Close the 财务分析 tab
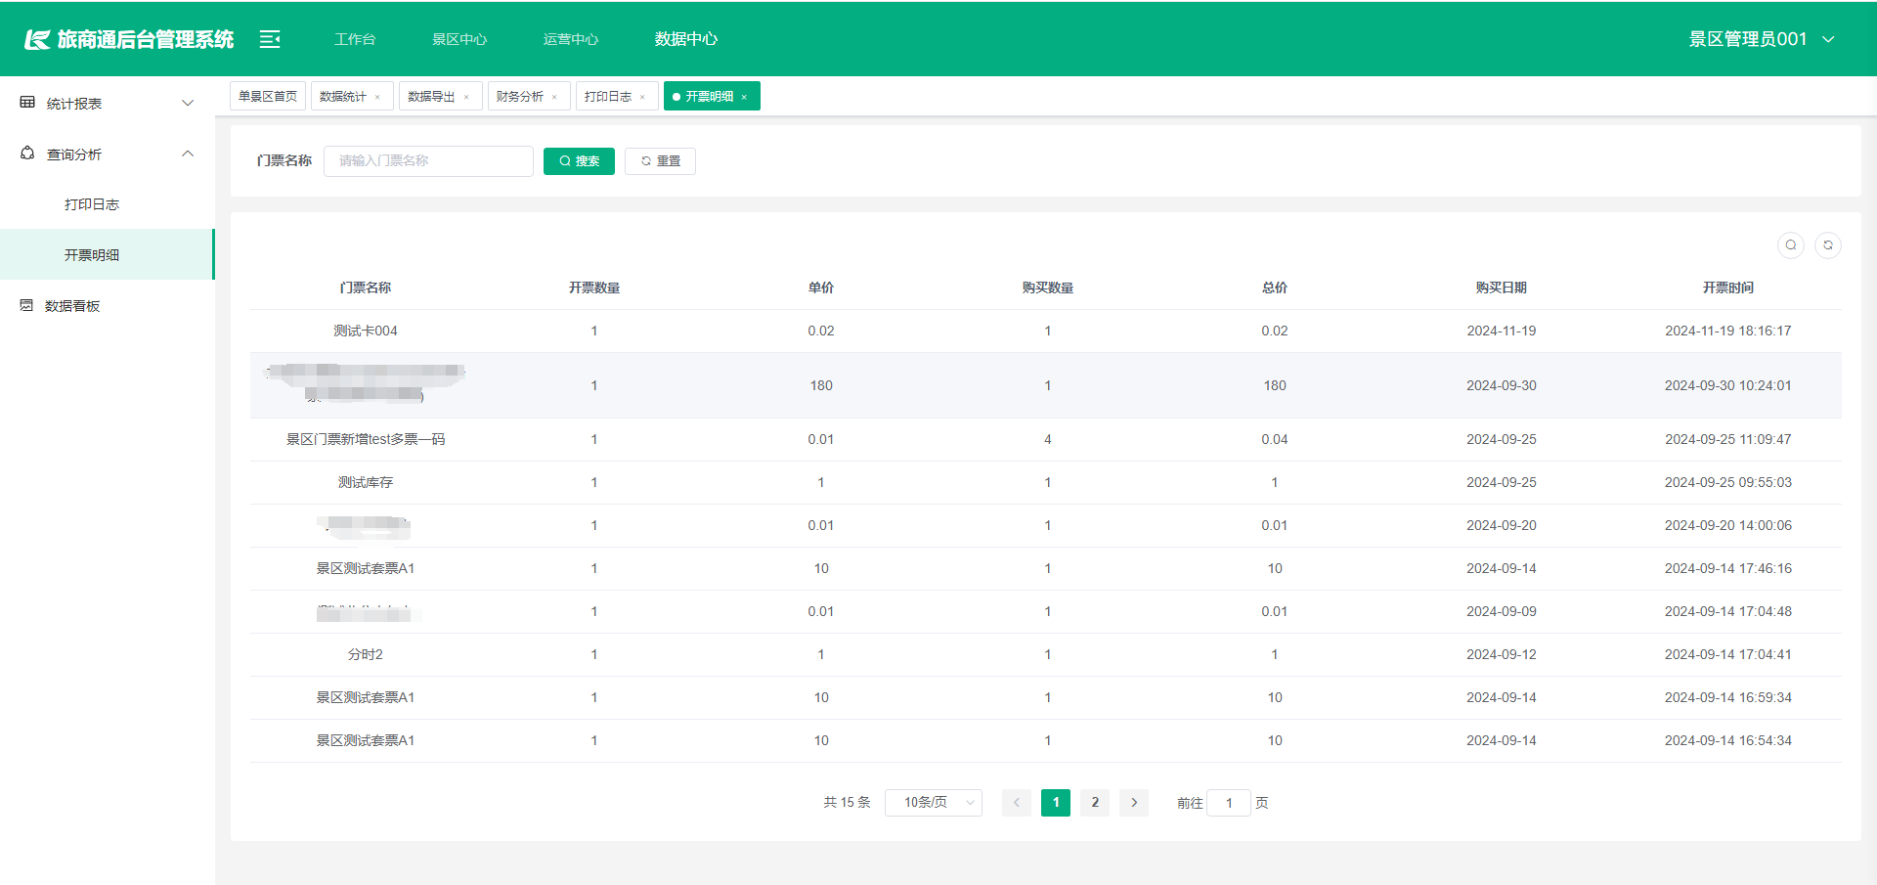This screenshot has height=885, width=1877. [x=554, y=97]
